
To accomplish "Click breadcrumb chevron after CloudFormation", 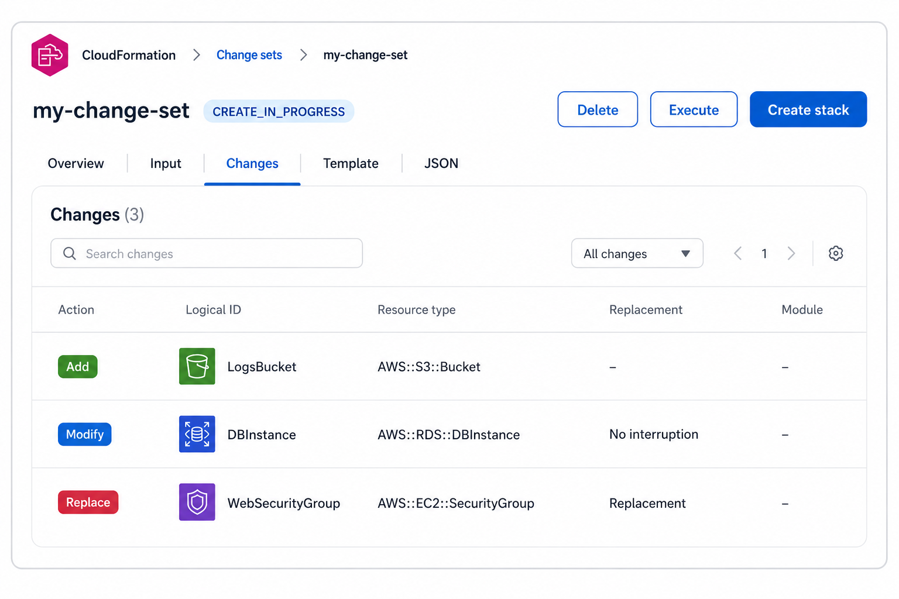I will tap(197, 55).
